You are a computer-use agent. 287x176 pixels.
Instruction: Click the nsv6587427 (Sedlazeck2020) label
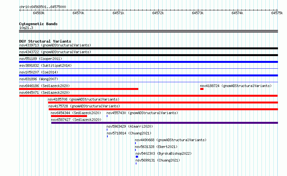76,120
